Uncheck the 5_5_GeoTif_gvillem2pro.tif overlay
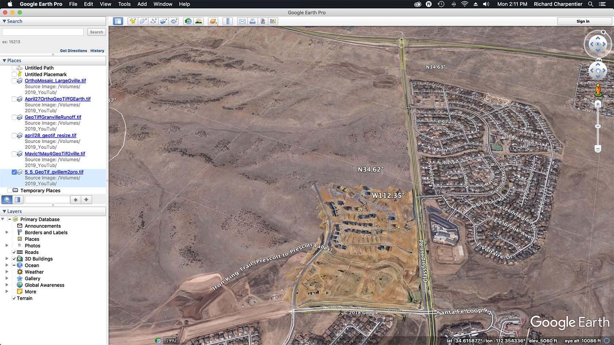Screen dimensions: 614x345 (14, 172)
